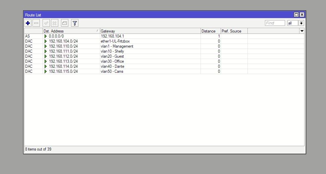Click vlan40 - Dante gateway cell
The width and height of the screenshot is (326, 174).
150,66
